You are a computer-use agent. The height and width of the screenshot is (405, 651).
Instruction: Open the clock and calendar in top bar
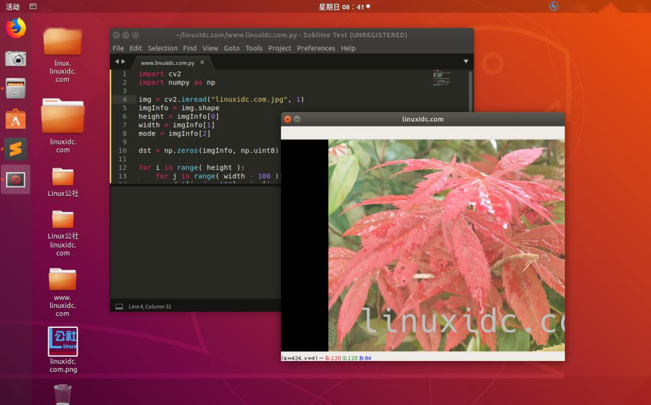coord(341,7)
